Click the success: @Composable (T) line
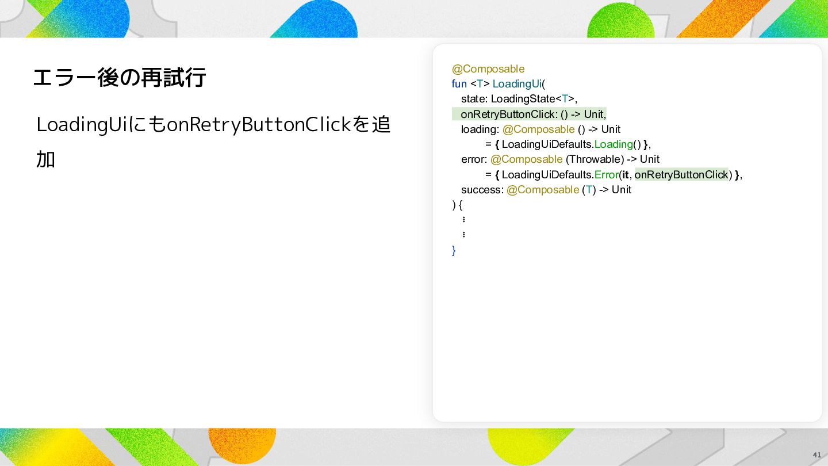The image size is (828, 466). pos(546,190)
